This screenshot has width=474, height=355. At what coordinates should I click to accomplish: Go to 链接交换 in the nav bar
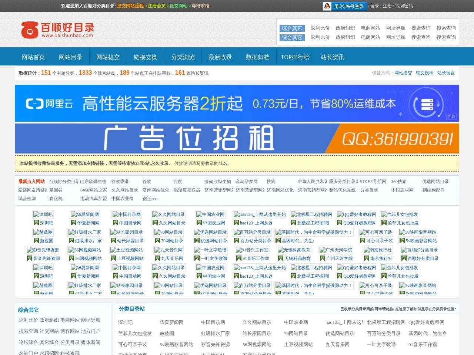tap(146, 57)
